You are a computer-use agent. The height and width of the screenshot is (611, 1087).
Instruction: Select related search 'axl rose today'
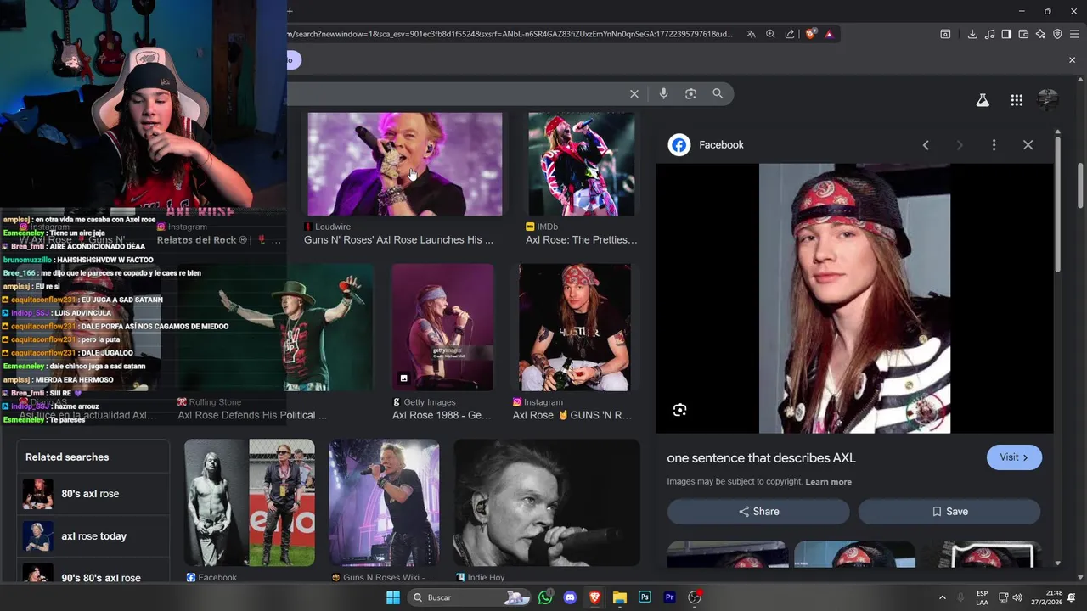92,536
